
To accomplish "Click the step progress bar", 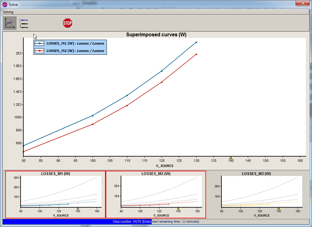I will point(156,221).
